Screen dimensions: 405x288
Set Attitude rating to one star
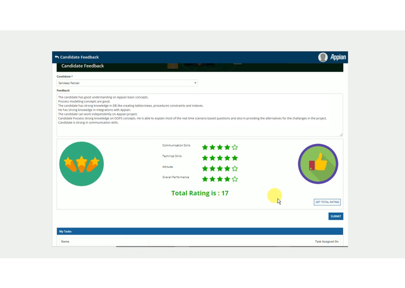click(x=205, y=168)
